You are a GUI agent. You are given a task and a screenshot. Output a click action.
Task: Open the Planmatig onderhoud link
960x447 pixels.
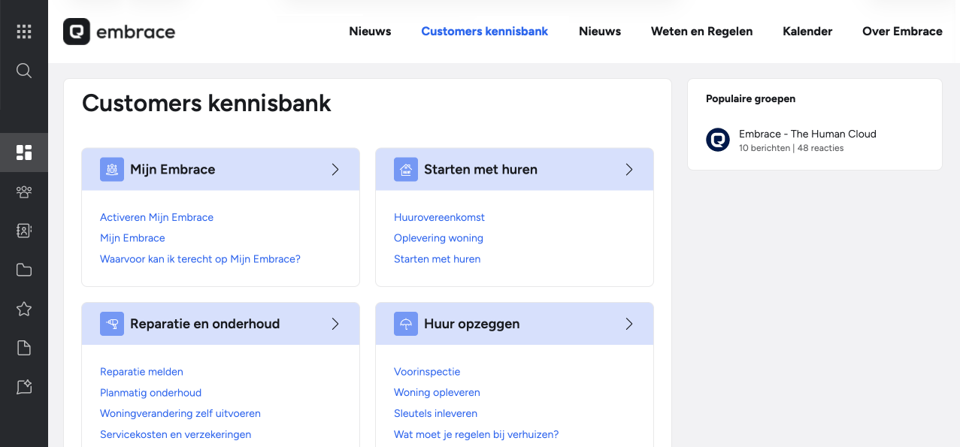point(150,393)
